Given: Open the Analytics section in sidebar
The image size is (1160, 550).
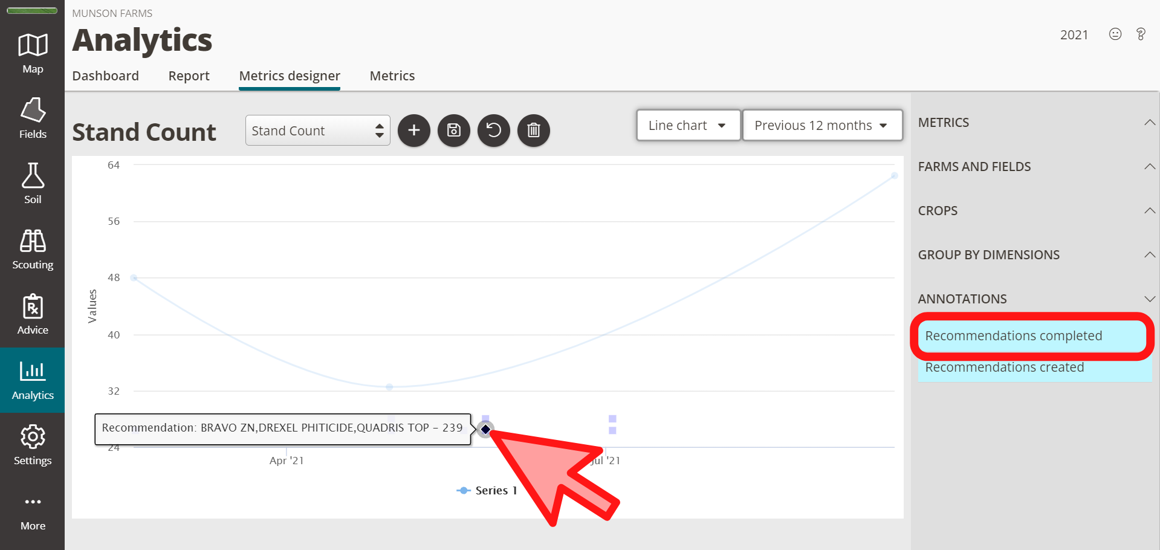Looking at the screenshot, I should click(x=33, y=380).
